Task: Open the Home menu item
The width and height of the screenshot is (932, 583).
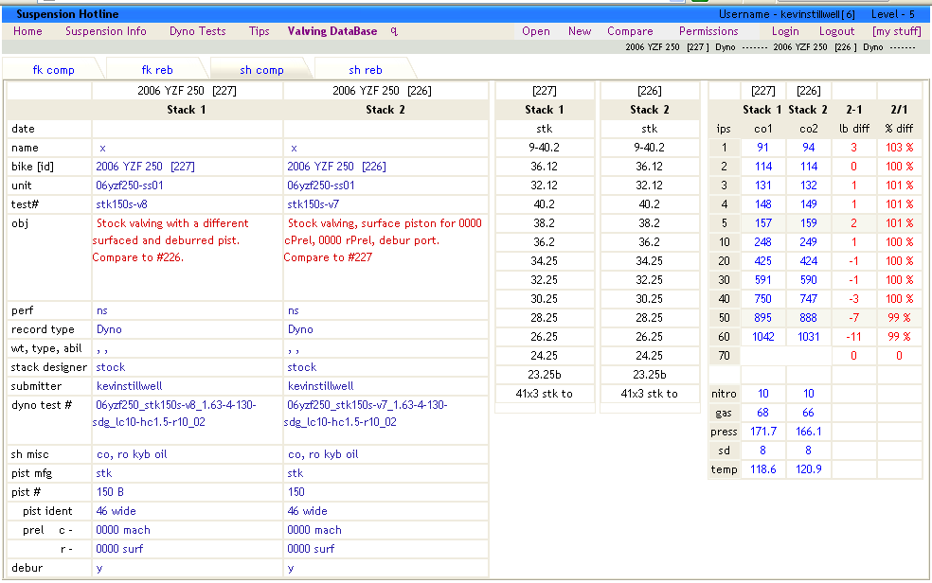Action: 27,31
